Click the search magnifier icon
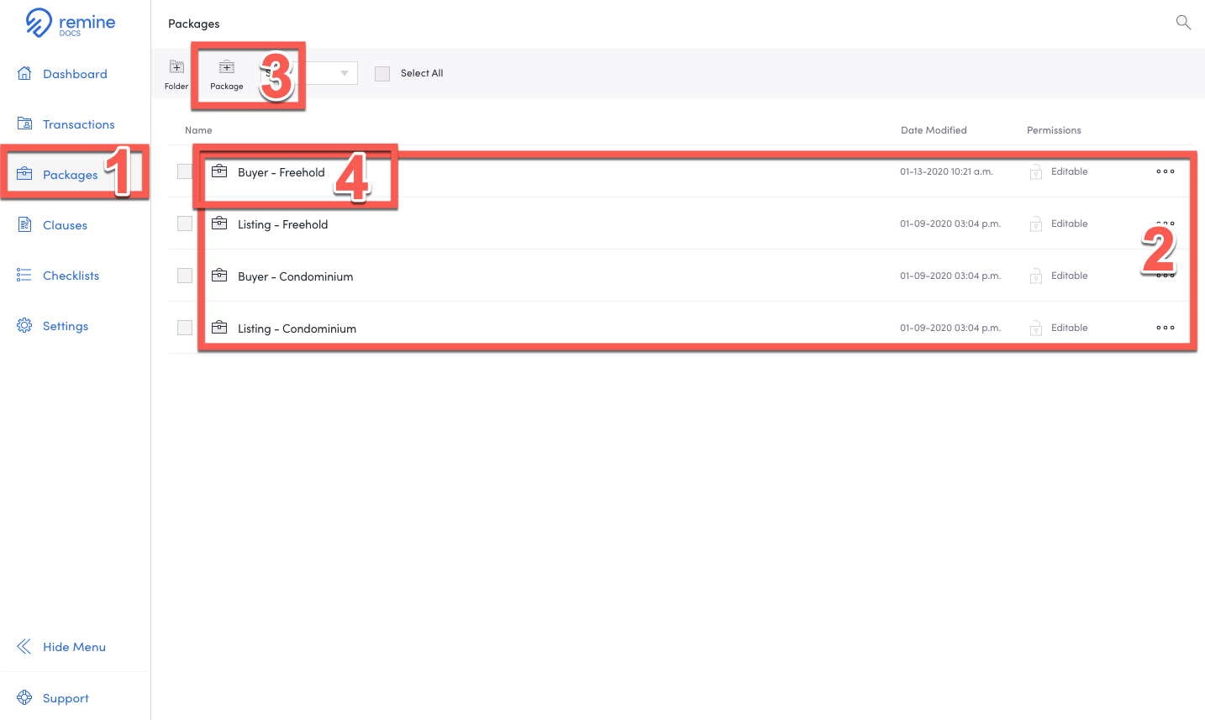Viewport: 1205px width, 720px height. [1183, 23]
